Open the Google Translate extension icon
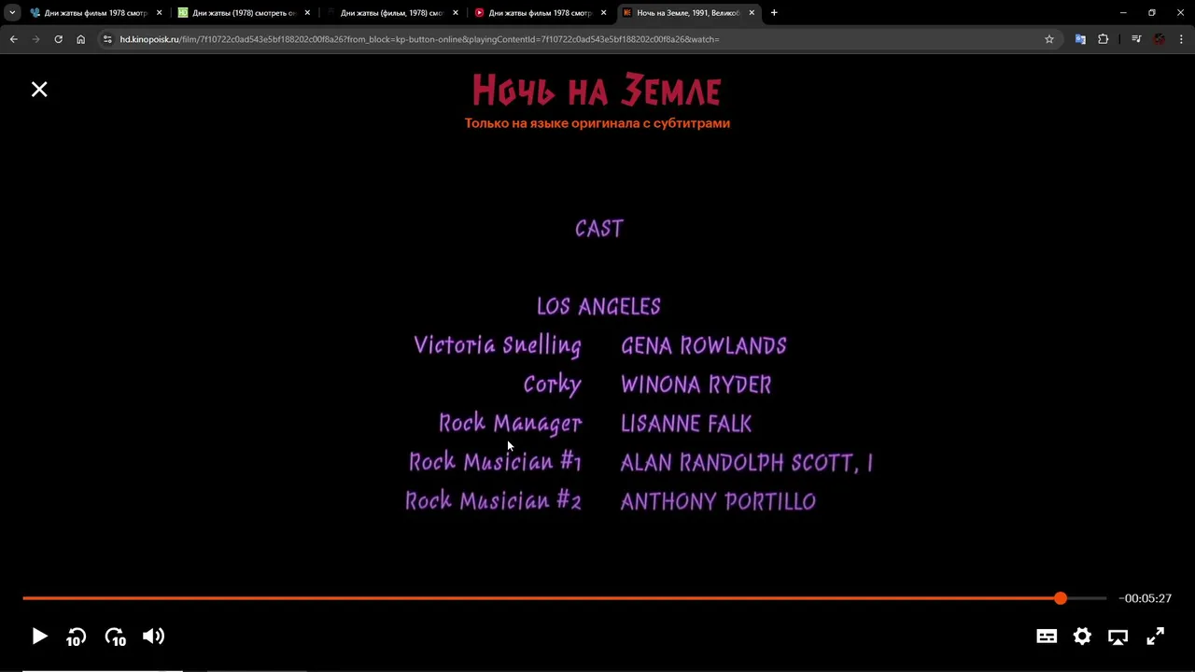 pos(1080,39)
